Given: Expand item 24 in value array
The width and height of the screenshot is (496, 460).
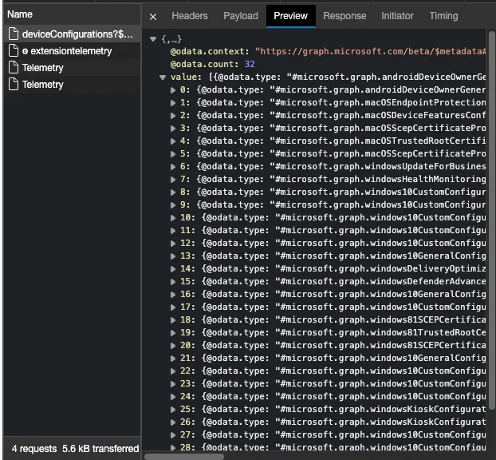Looking at the screenshot, I should (x=173, y=397).
